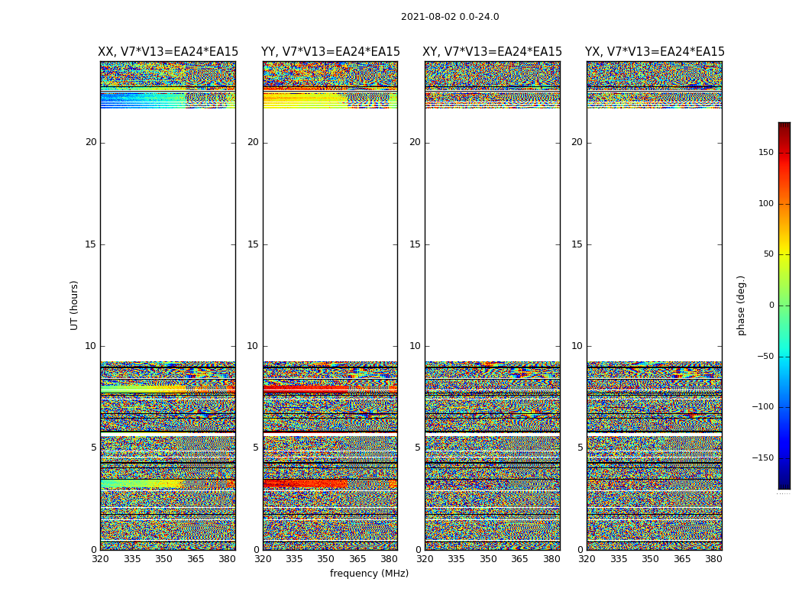Image resolution: width=802 pixels, height=611 pixels.
Task: Click the 20 hour tick of XX panel
Action: click(91, 142)
